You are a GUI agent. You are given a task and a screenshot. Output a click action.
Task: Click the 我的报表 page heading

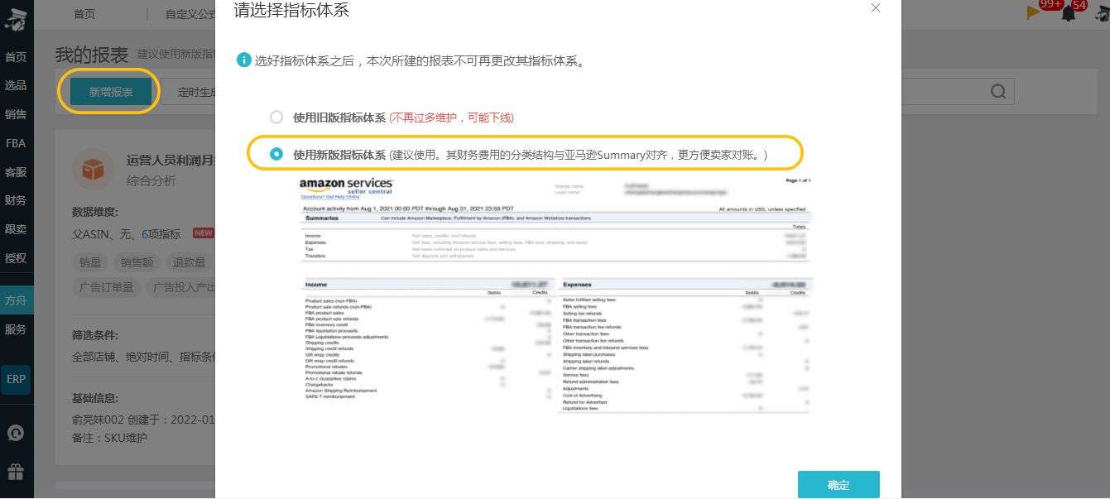pos(92,55)
